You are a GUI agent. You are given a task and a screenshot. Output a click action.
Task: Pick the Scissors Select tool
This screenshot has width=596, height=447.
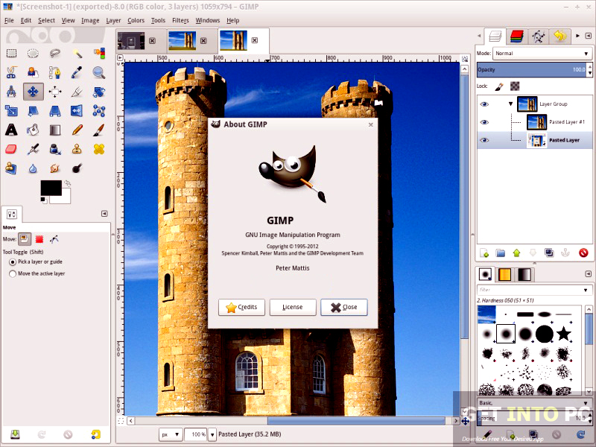(x=11, y=72)
